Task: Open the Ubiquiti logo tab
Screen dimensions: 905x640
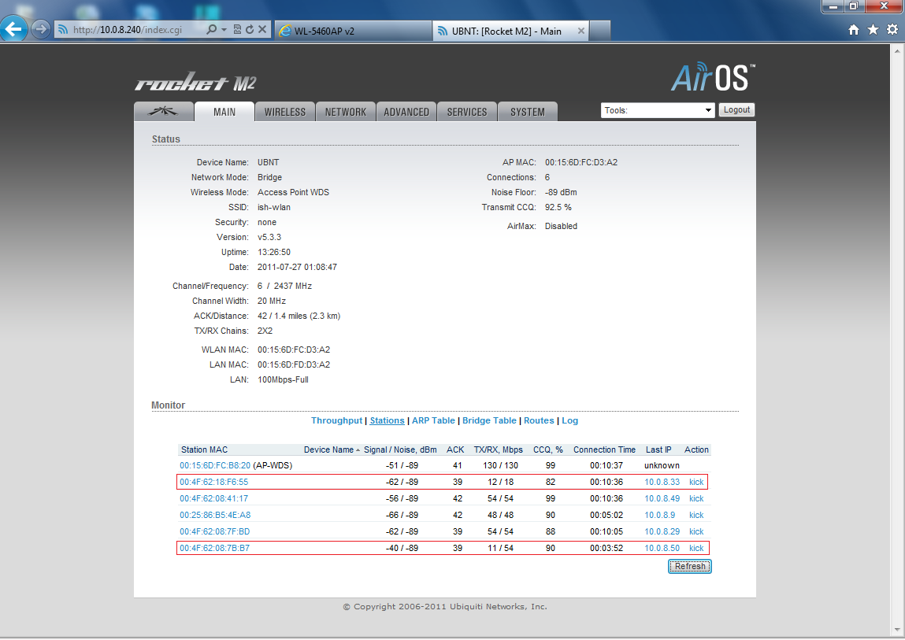Action: click(164, 112)
